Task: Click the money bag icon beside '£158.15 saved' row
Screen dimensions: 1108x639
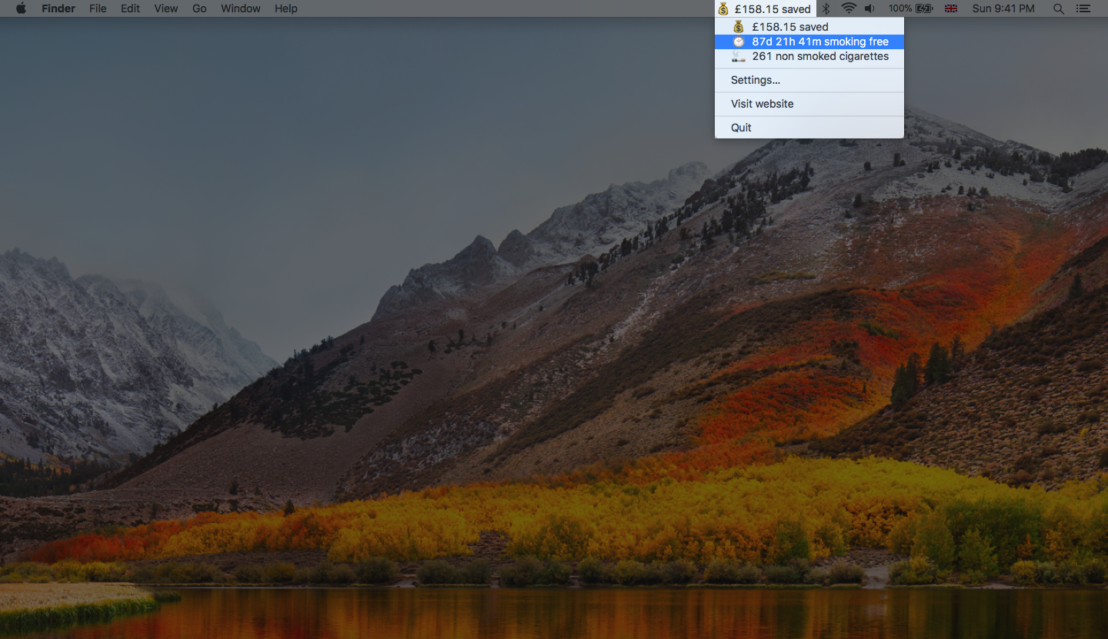Action: coord(739,27)
